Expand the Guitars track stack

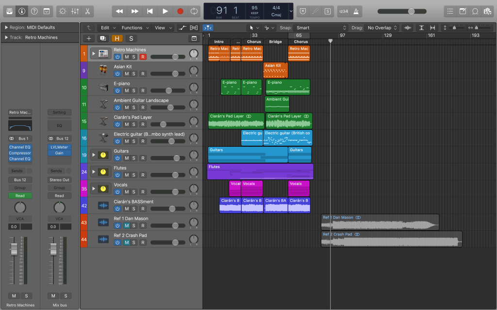coord(94,155)
